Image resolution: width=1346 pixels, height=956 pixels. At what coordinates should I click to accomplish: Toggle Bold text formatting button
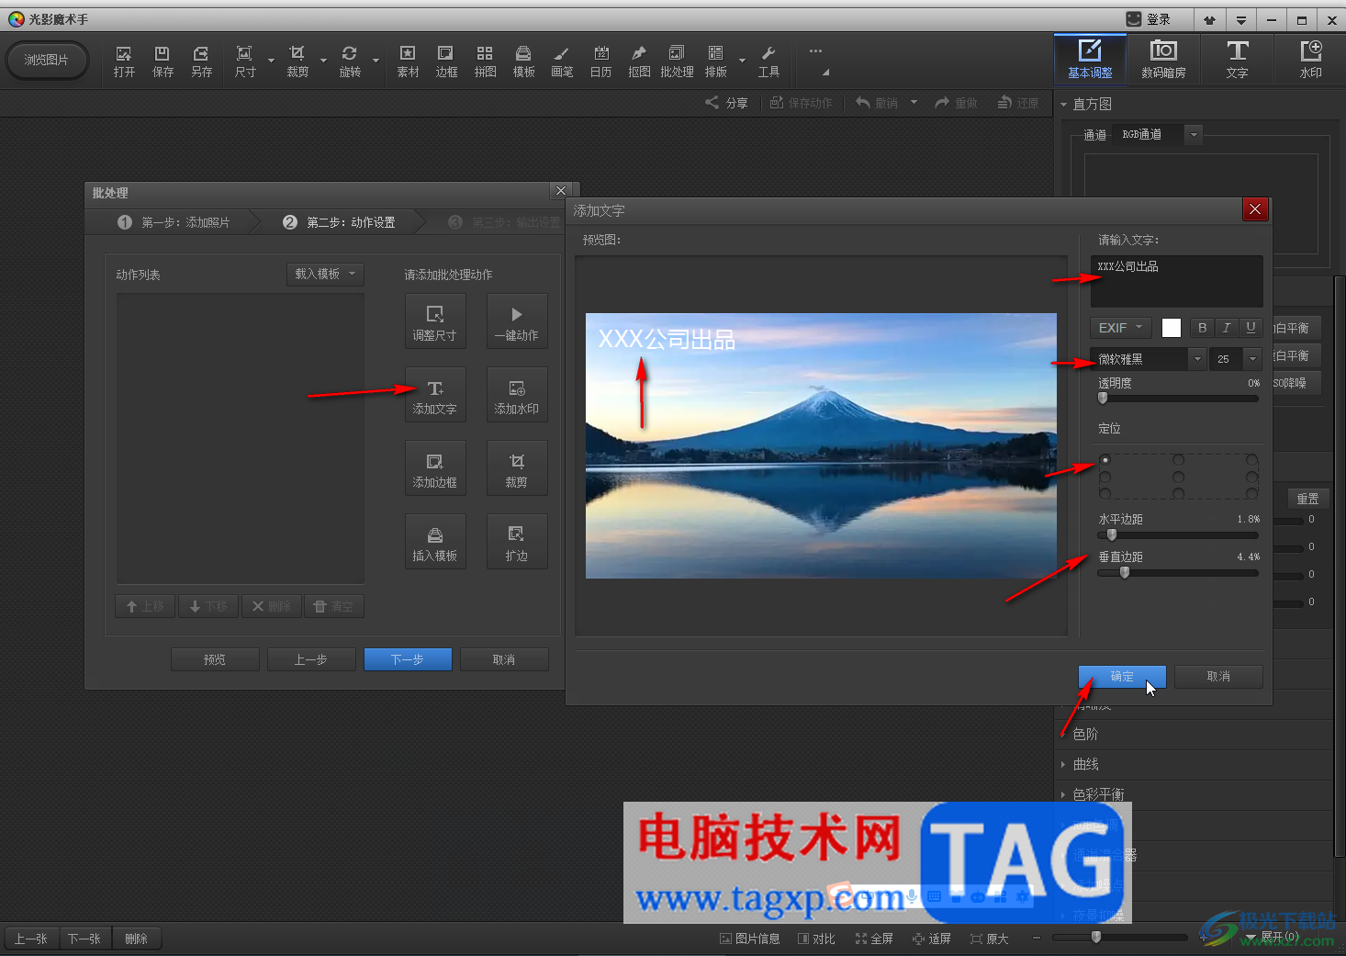click(1202, 328)
